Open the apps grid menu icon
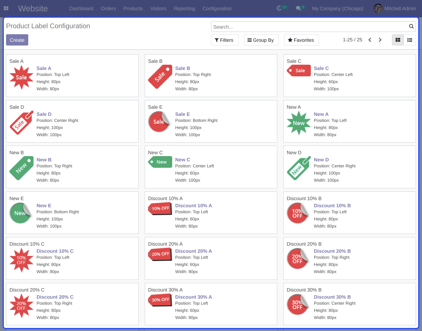Screen dimensions: 422x331 [6, 8]
